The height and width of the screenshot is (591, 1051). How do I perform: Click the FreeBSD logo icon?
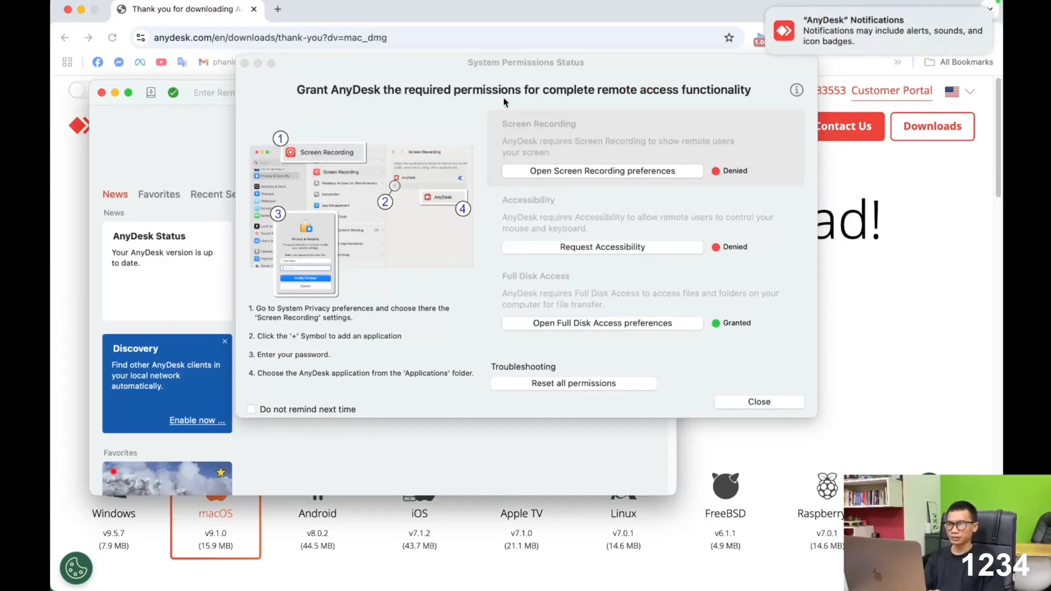(x=725, y=486)
